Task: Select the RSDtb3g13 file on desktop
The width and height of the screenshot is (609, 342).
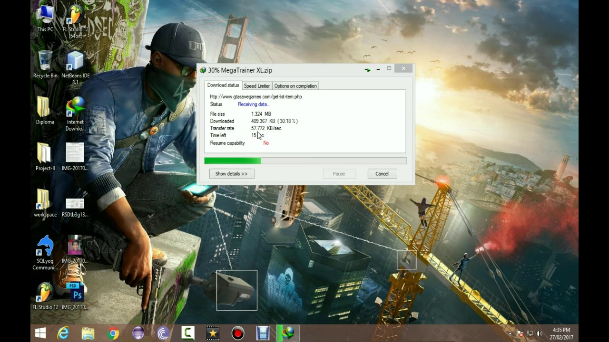Action: (75, 208)
